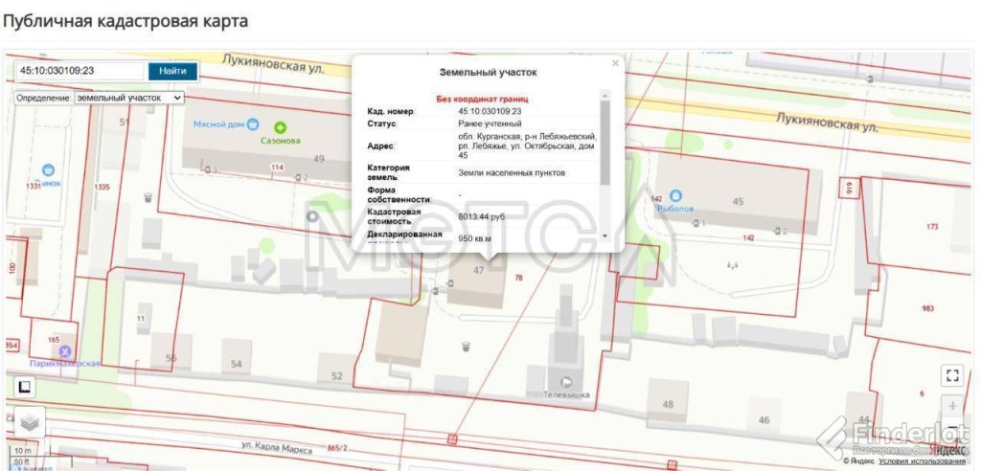
Task: Click the trash bin icon near building 51
Action: click(148, 197)
